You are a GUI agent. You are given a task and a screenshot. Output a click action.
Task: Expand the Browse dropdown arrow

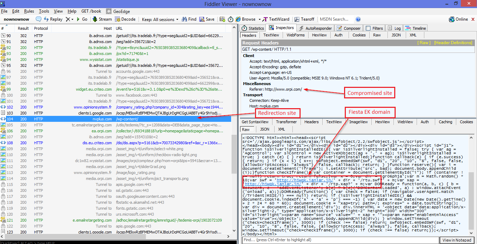coord(260,19)
